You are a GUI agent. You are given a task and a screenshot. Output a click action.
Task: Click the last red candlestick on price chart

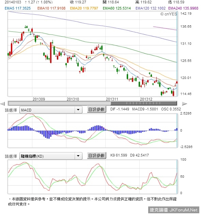click(177, 82)
